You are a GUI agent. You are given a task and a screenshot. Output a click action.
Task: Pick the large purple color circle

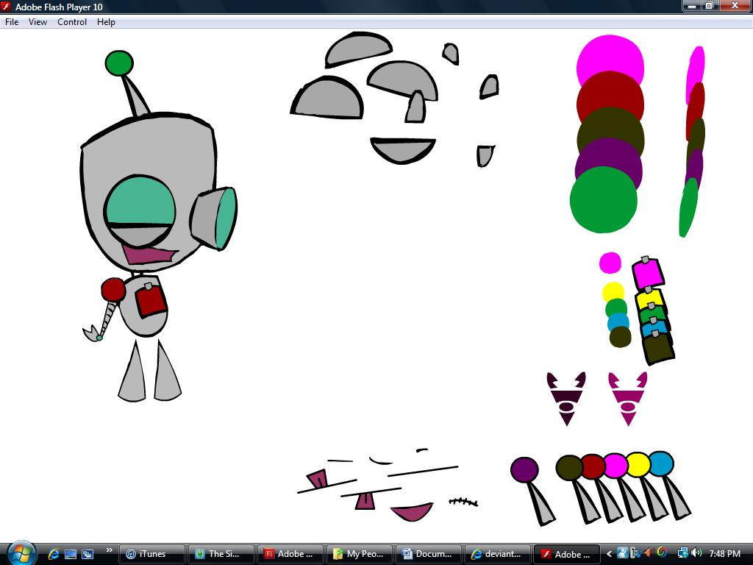click(608, 154)
